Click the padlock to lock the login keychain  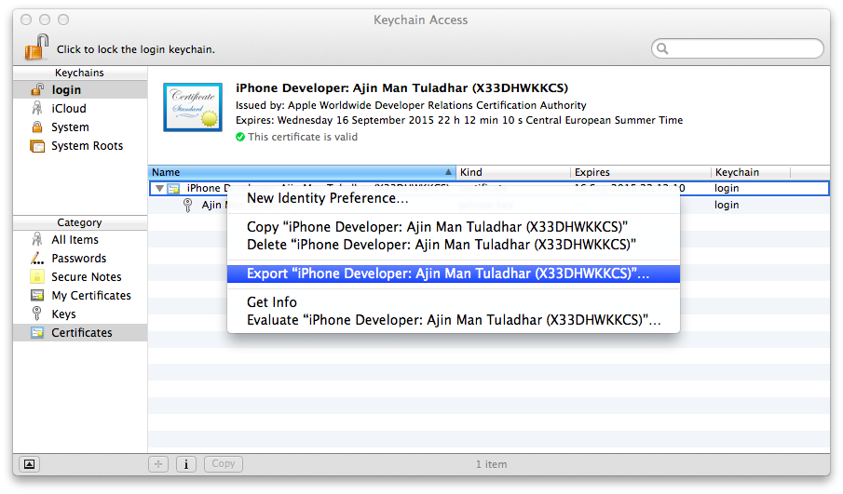click(36, 47)
